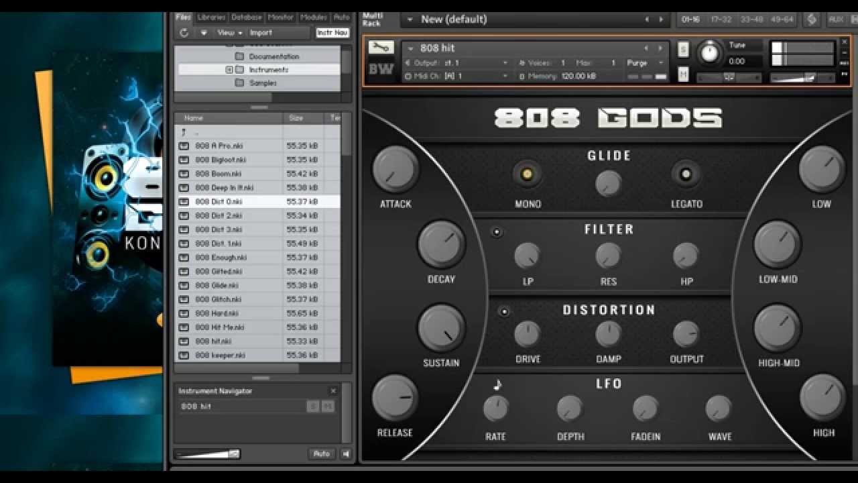This screenshot has height=483, width=858.
Task: Select rack page 17-32
Action: click(x=721, y=19)
